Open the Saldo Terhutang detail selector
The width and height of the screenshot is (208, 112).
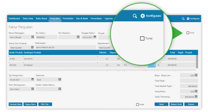(196, 97)
